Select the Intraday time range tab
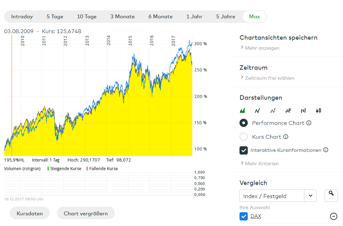This screenshot has height=226, width=343. [22, 17]
